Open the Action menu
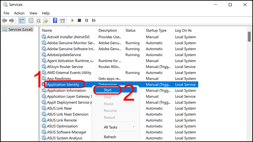253x142 pixels. point(19,13)
